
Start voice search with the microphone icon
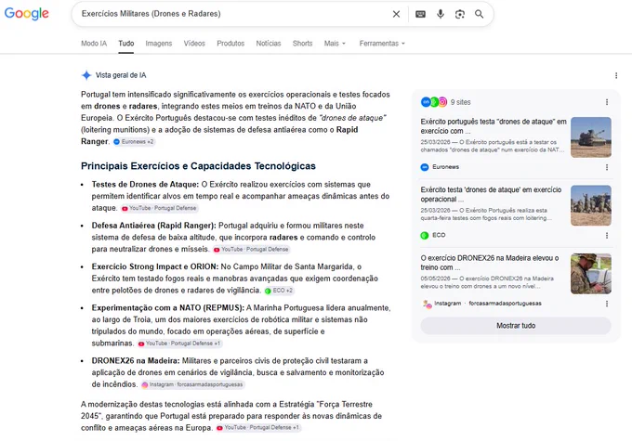pyautogui.click(x=441, y=14)
